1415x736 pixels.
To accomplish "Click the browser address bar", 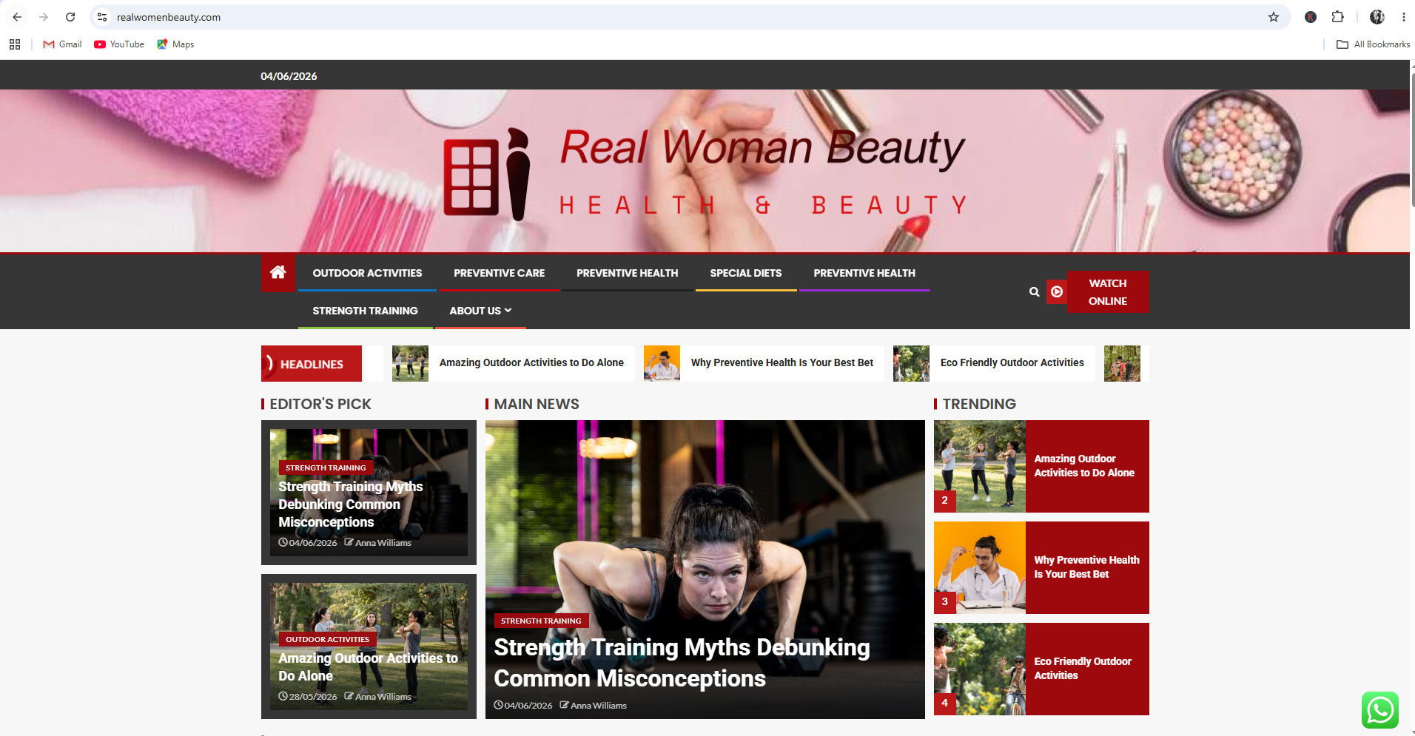I will 688,17.
